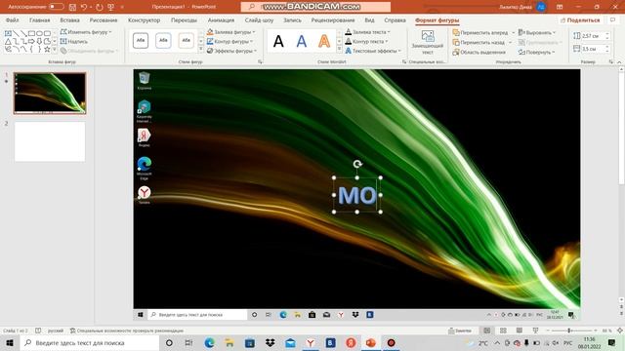
Task: Apply the second blue-outlined Абв shape style
Action: [163, 41]
